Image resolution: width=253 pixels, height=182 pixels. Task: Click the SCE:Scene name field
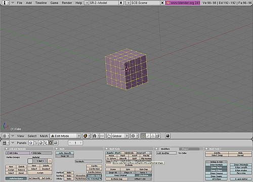tap(145, 3)
